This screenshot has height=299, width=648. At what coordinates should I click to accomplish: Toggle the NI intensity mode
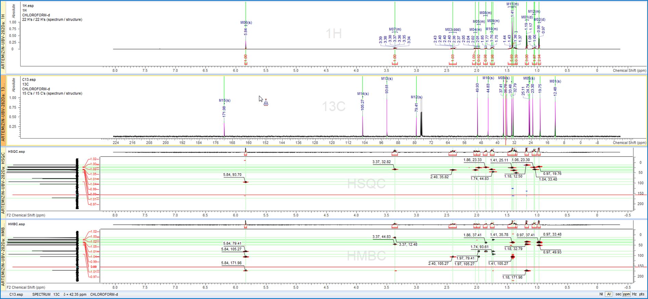pyautogui.click(x=601, y=294)
